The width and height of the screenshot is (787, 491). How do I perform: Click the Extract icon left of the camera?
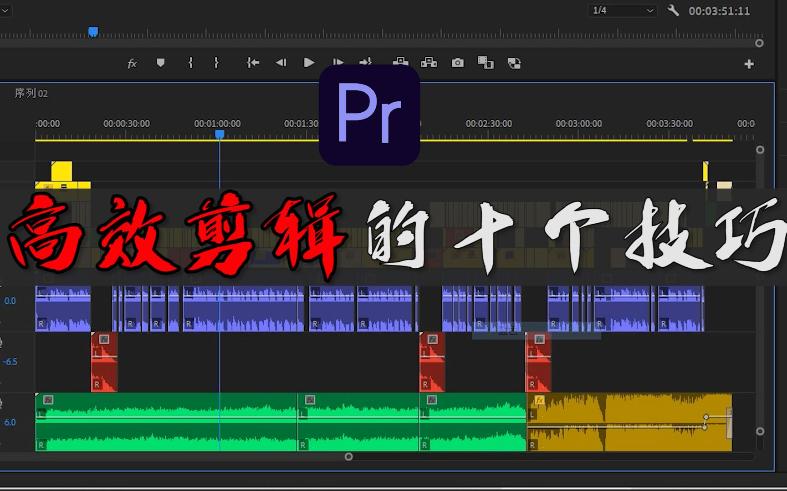(x=429, y=63)
